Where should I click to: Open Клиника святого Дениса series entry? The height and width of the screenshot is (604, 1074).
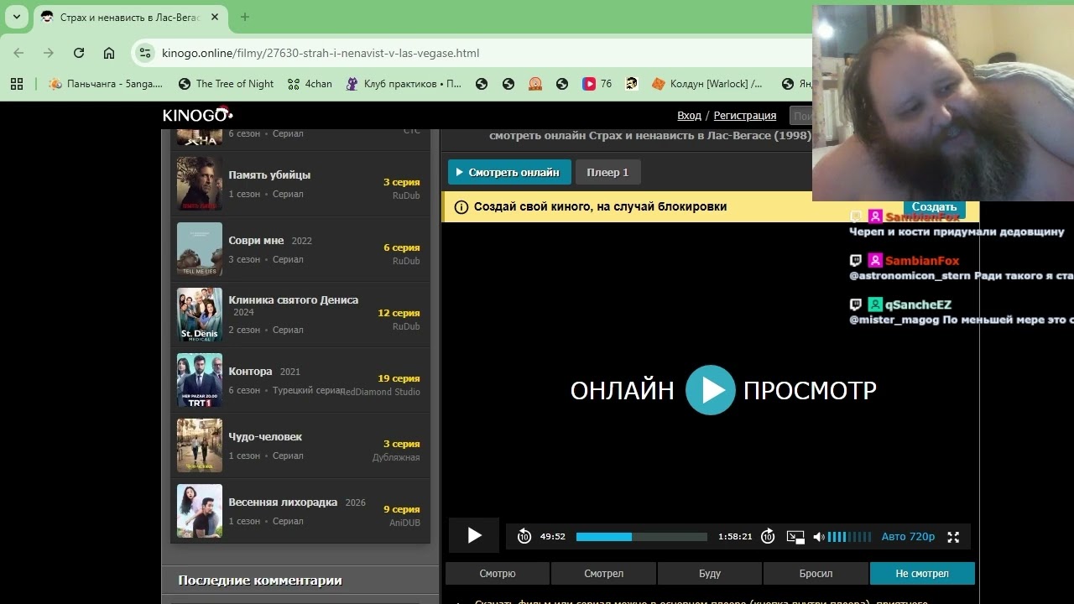tap(300, 315)
